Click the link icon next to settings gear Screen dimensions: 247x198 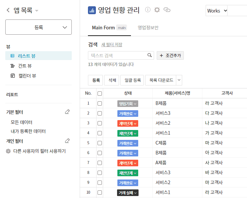[167, 10]
